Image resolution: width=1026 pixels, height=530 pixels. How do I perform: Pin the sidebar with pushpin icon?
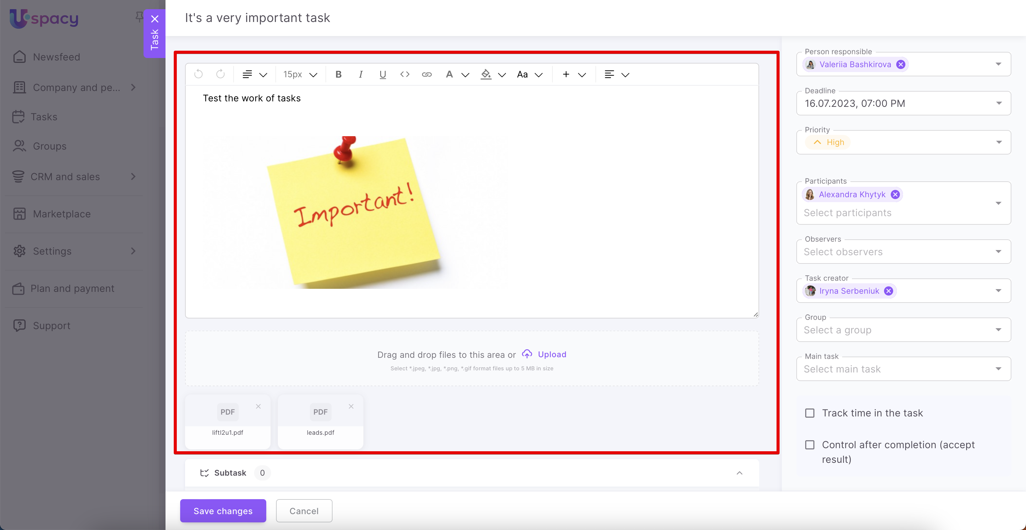[139, 17]
